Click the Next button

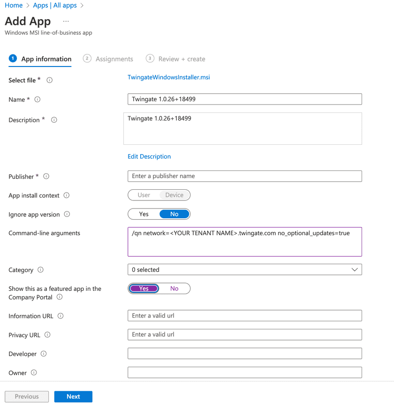coord(73,396)
